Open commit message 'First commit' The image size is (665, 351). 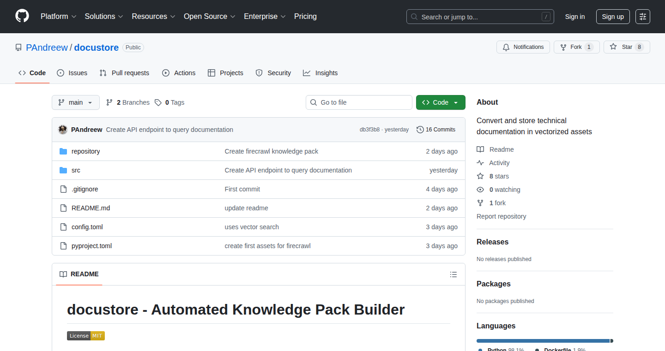pos(242,189)
